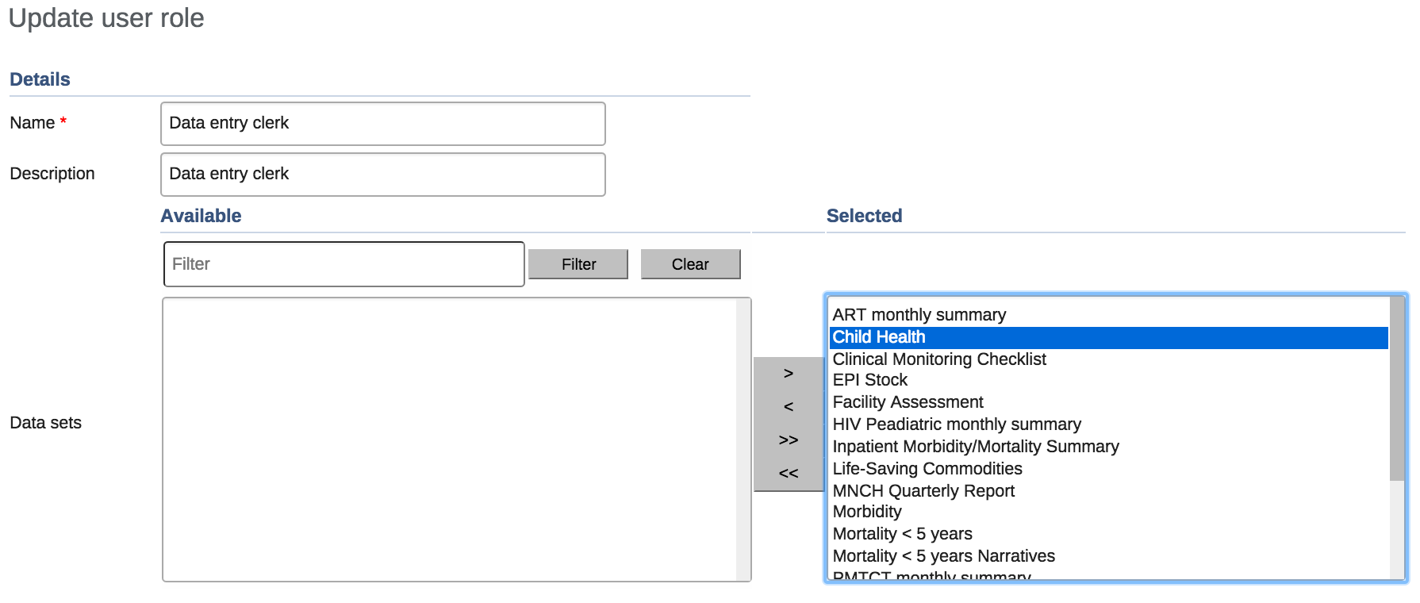This screenshot has width=1420, height=603.
Task: Choose Facility Assessment data set
Action: click(908, 402)
